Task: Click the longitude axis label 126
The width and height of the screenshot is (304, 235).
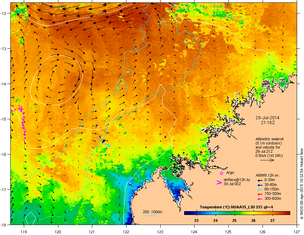Action: coord(263,232)
